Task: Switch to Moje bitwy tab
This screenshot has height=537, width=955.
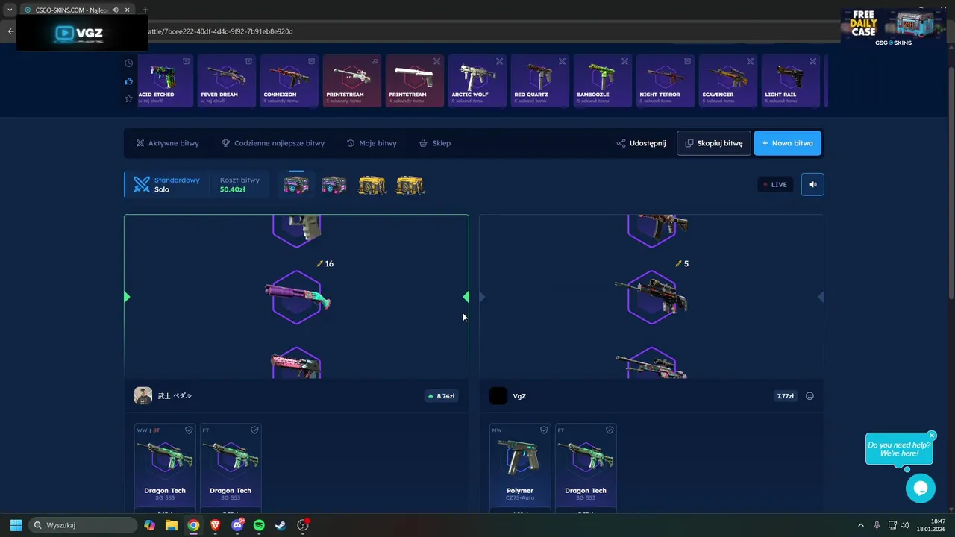Action: click(x=372, y=143)
